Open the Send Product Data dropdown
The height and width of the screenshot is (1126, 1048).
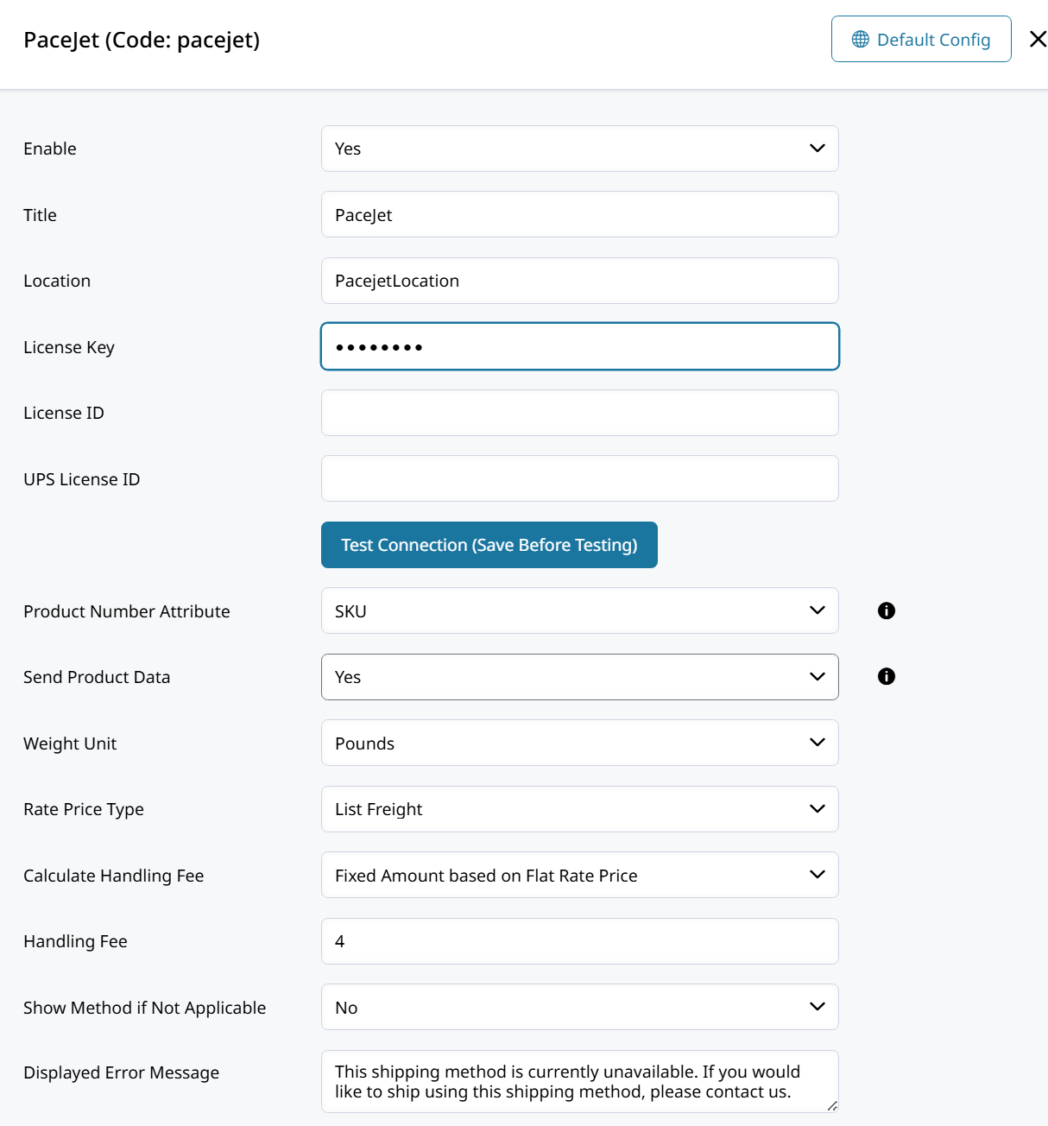click(x=579, y=677)
